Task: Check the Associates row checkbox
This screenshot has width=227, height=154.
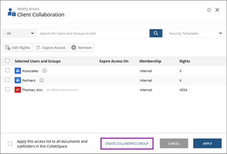Action: coord(8,70)
